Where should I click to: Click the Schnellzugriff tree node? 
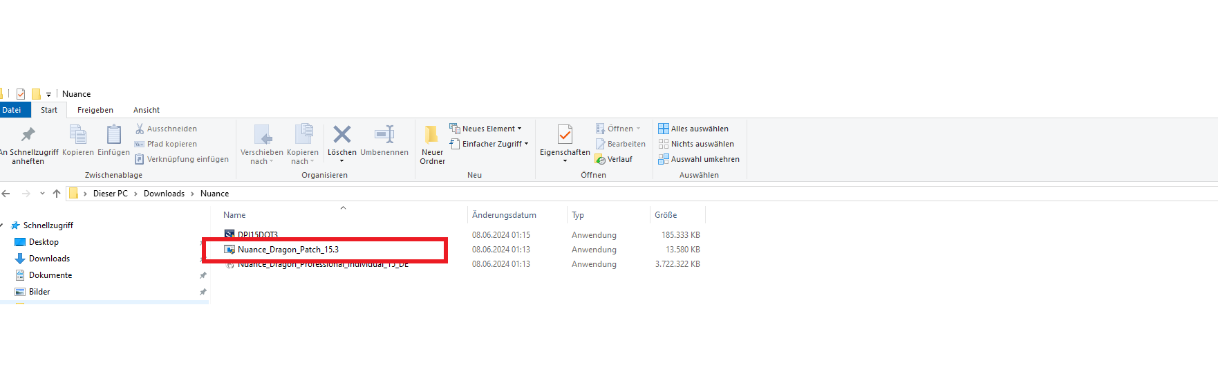48,225
